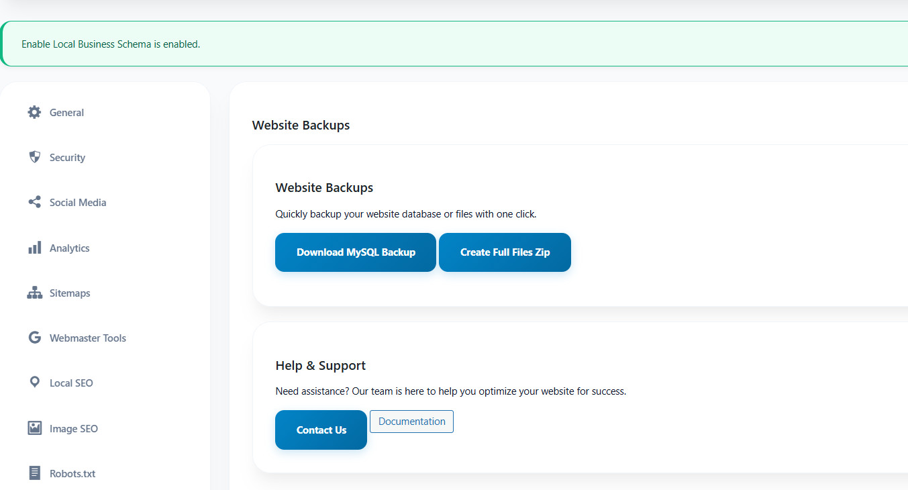Switch to the Social Media section
This screenshot has height=490, width=908.
pyautogui.click(x=77, y=202)
